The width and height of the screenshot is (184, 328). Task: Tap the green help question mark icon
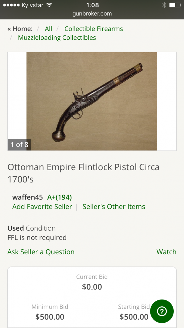[162, 311]
